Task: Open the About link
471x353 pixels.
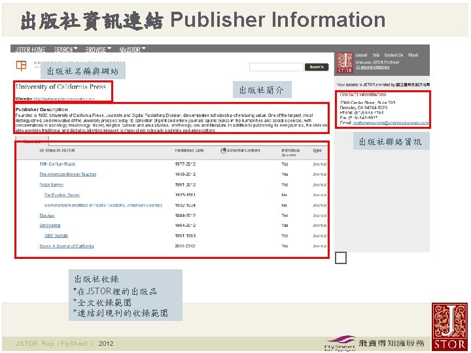Action: click(x=413, y=55)
